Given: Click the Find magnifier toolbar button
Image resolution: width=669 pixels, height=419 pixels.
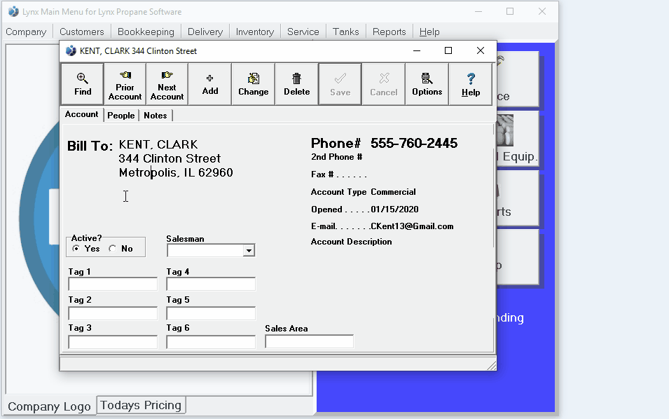Looking at the screenshot, I should pyautogui.click(x=83, y=84).
